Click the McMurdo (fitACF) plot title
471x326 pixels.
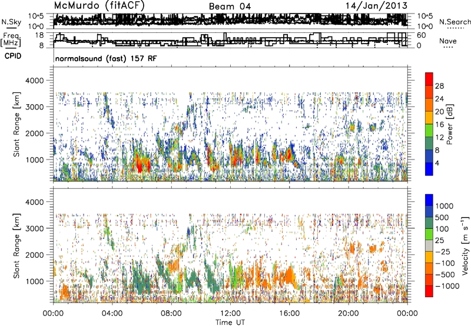pyautogui.click(x=99, y=6)
